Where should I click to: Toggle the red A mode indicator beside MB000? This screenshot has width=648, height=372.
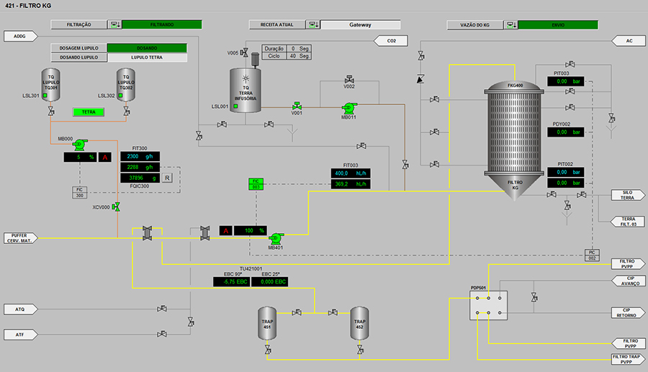click(x=104, y=157)
